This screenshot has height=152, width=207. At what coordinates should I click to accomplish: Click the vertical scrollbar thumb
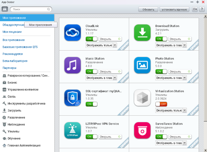click(205, 70)
